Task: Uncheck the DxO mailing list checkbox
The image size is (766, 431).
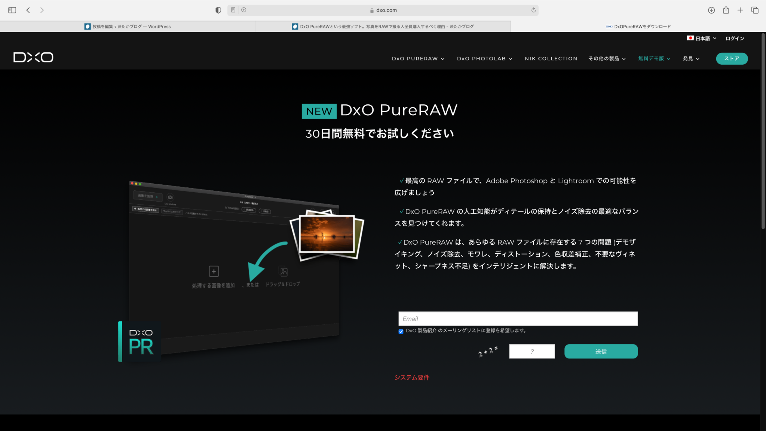Action: pyautogui.click(x=401, y=331)
